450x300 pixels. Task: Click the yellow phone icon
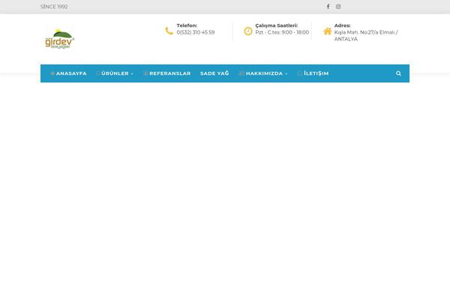[169, 31]
